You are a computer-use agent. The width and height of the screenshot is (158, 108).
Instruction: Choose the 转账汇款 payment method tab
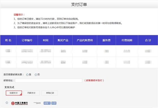[x=49, y=93]
